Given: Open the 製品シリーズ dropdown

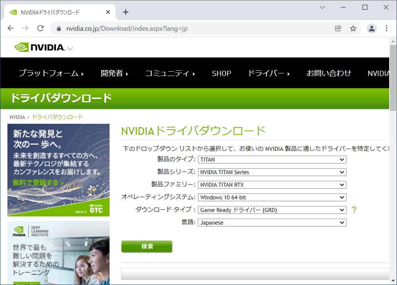Looking at the screenshot, I should pyautogui.click(x=272, y=172).
